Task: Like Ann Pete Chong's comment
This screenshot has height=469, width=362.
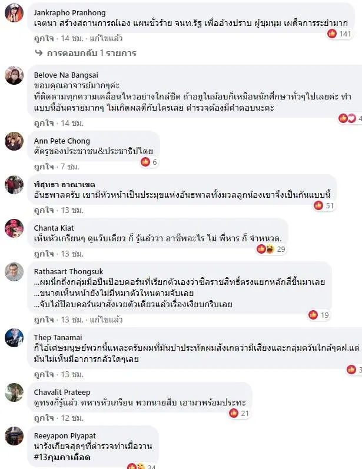Action: click(x=44, y=167)
